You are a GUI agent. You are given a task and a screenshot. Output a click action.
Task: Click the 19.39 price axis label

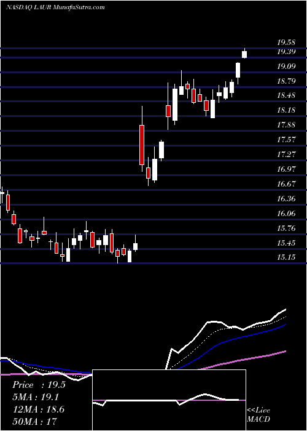coord(286,51)
